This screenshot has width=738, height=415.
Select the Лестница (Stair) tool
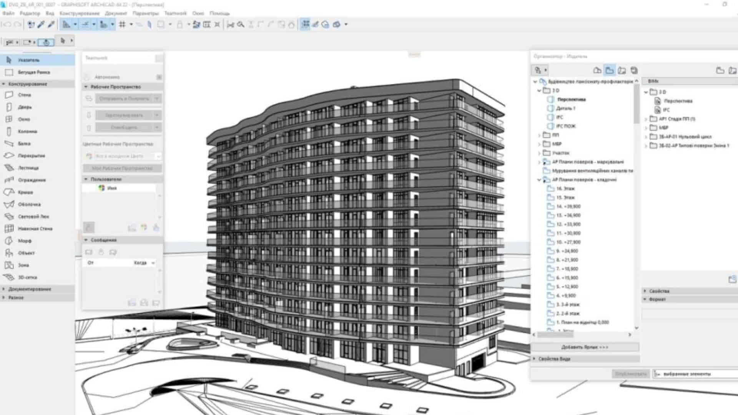click(x=28, y=168)
